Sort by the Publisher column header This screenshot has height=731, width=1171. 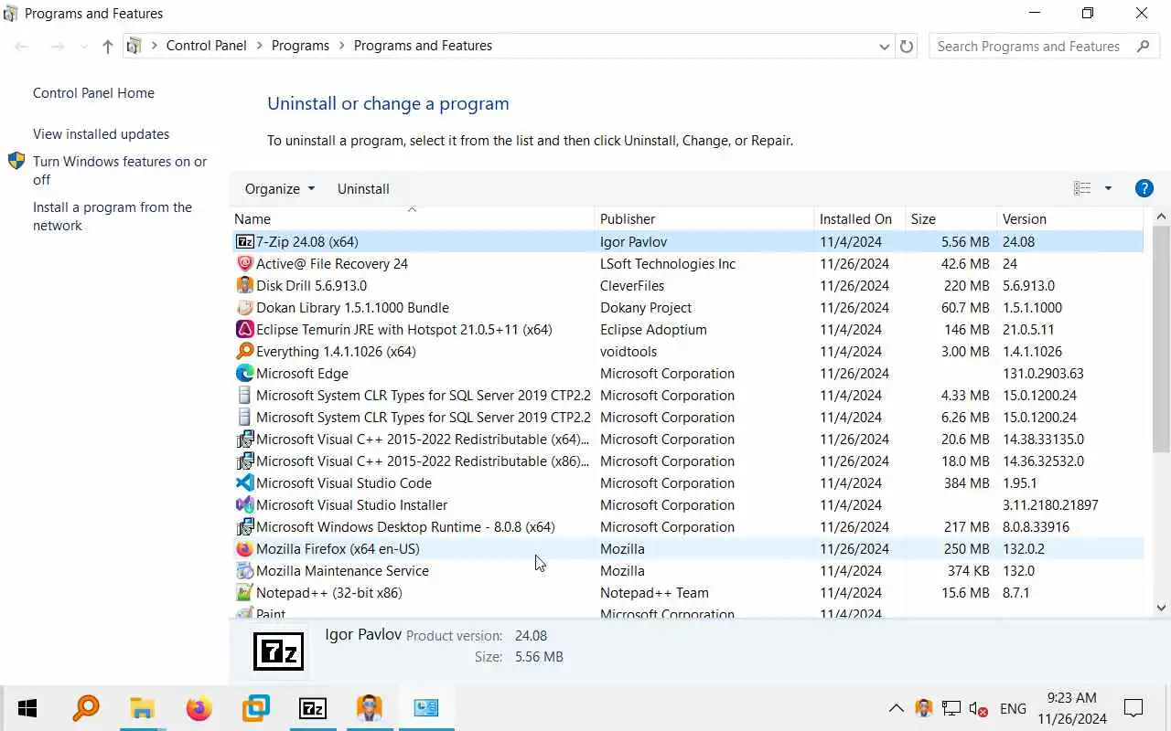tap(704, 219)
